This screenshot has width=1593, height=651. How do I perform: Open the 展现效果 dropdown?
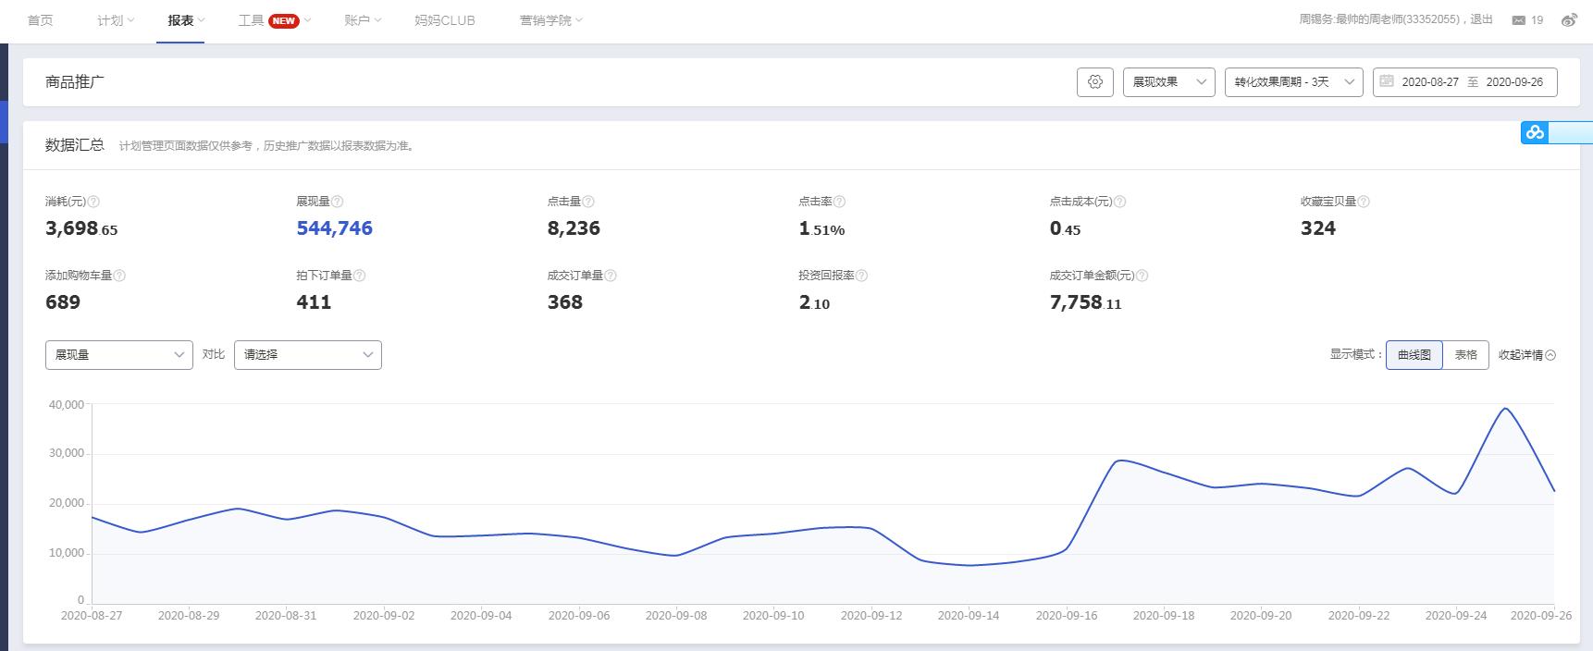click(x=1168, y=82)
